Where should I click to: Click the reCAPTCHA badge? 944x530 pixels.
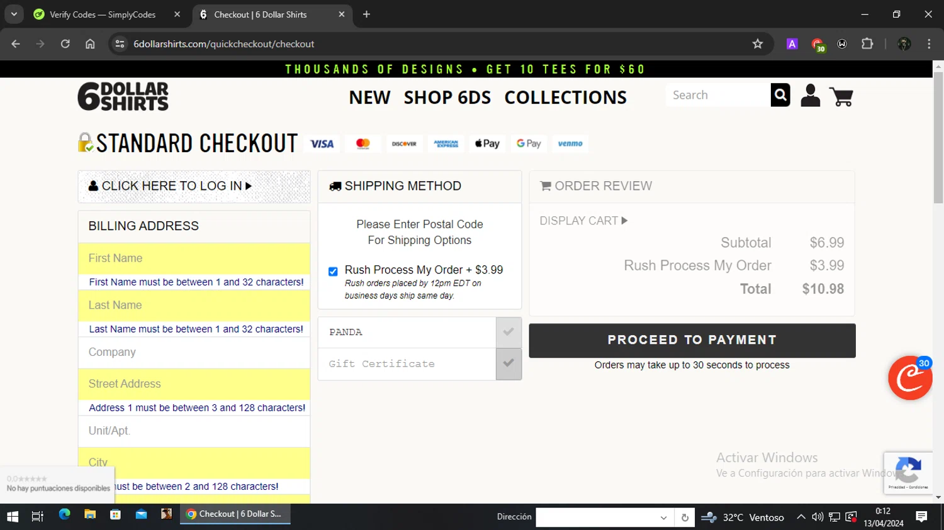point(907,473)
